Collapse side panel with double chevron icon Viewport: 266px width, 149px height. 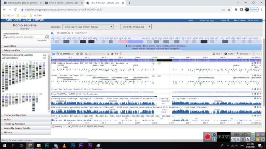click(x=52, y=33)
